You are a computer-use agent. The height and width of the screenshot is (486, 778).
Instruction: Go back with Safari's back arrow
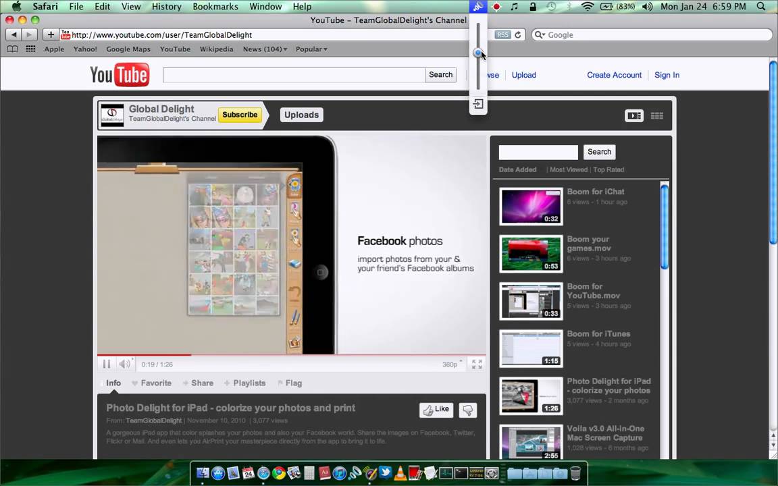14,34
